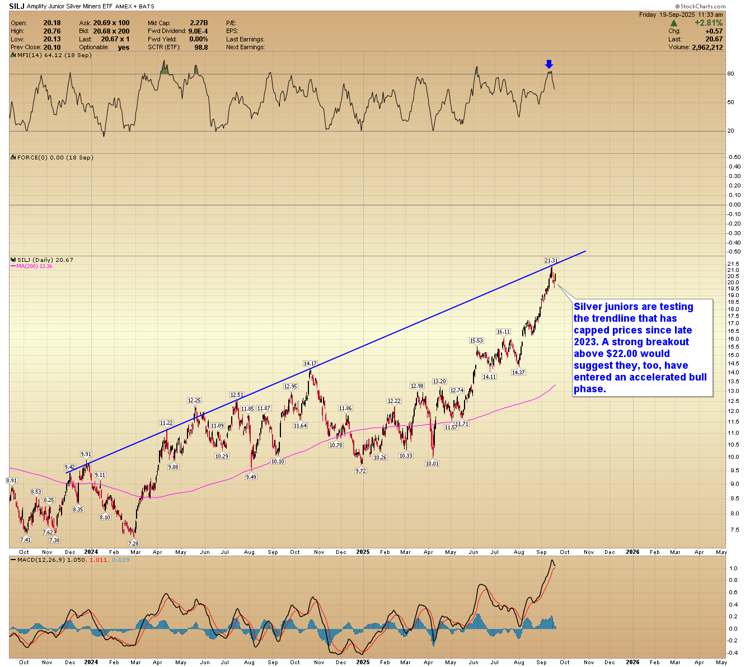Click the Fwd Dividend value 9.0E-4
Screen dimensions: 750x667
198,31
